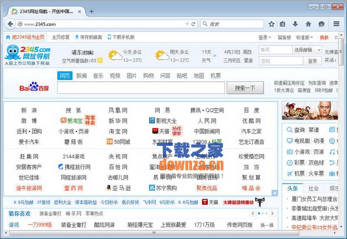Open 爱淘宝 link with Taobao icon

72,121
